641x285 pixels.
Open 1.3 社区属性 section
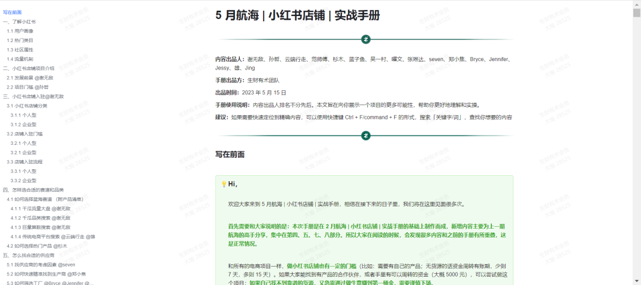(20, 50)
